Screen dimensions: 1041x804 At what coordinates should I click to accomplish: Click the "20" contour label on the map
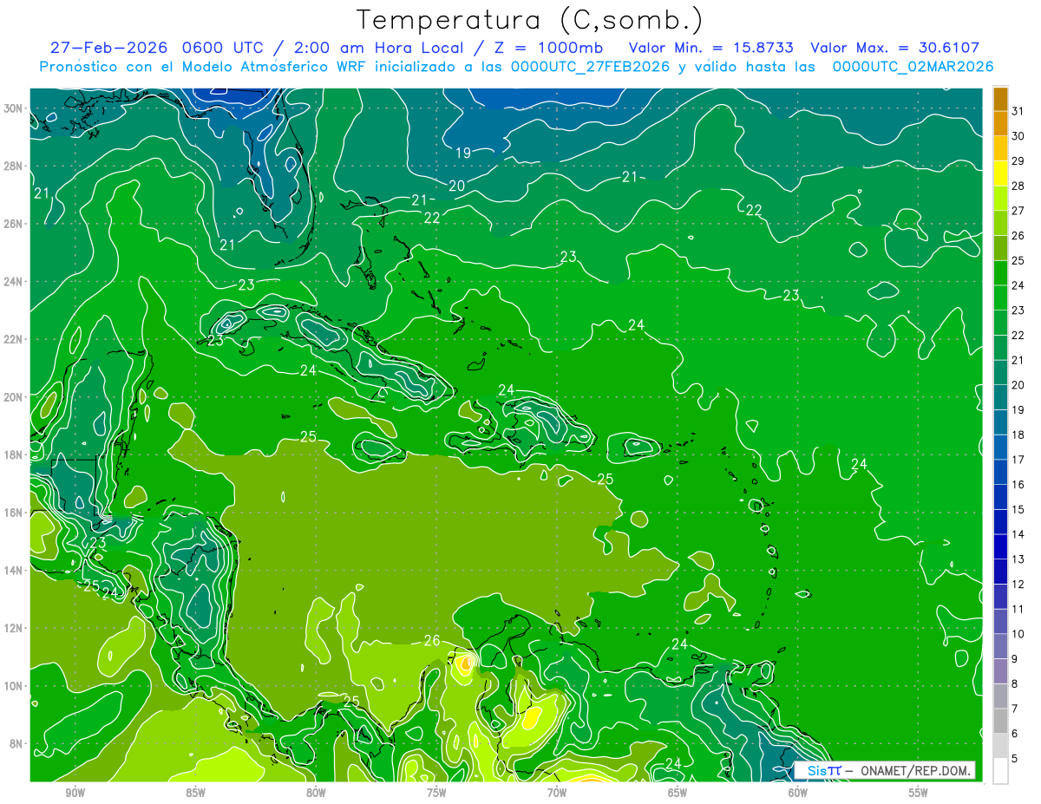point(457,186)
